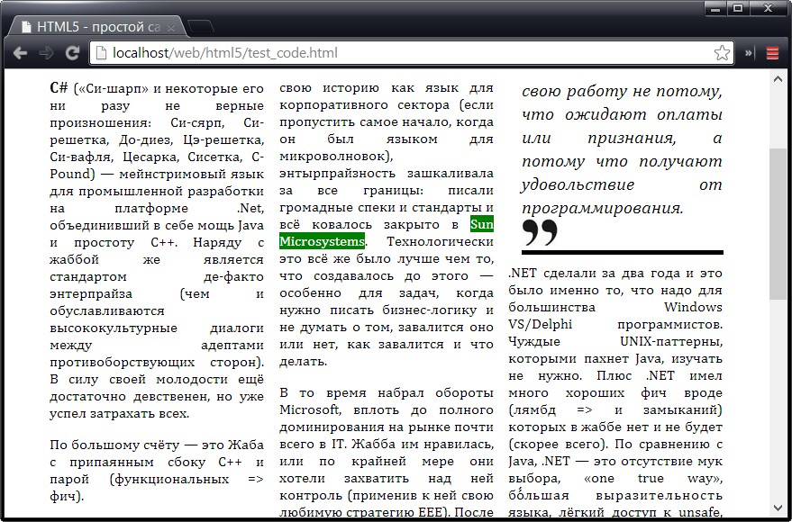
Task: Open a new tab with the new-tab button
Action: [x=201, y=27]
